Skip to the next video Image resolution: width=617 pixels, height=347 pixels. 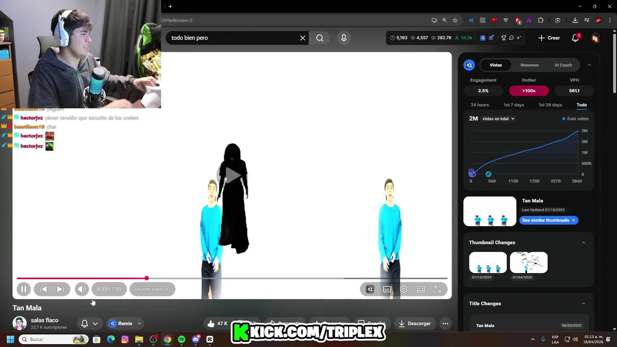[x=60, y=289]
